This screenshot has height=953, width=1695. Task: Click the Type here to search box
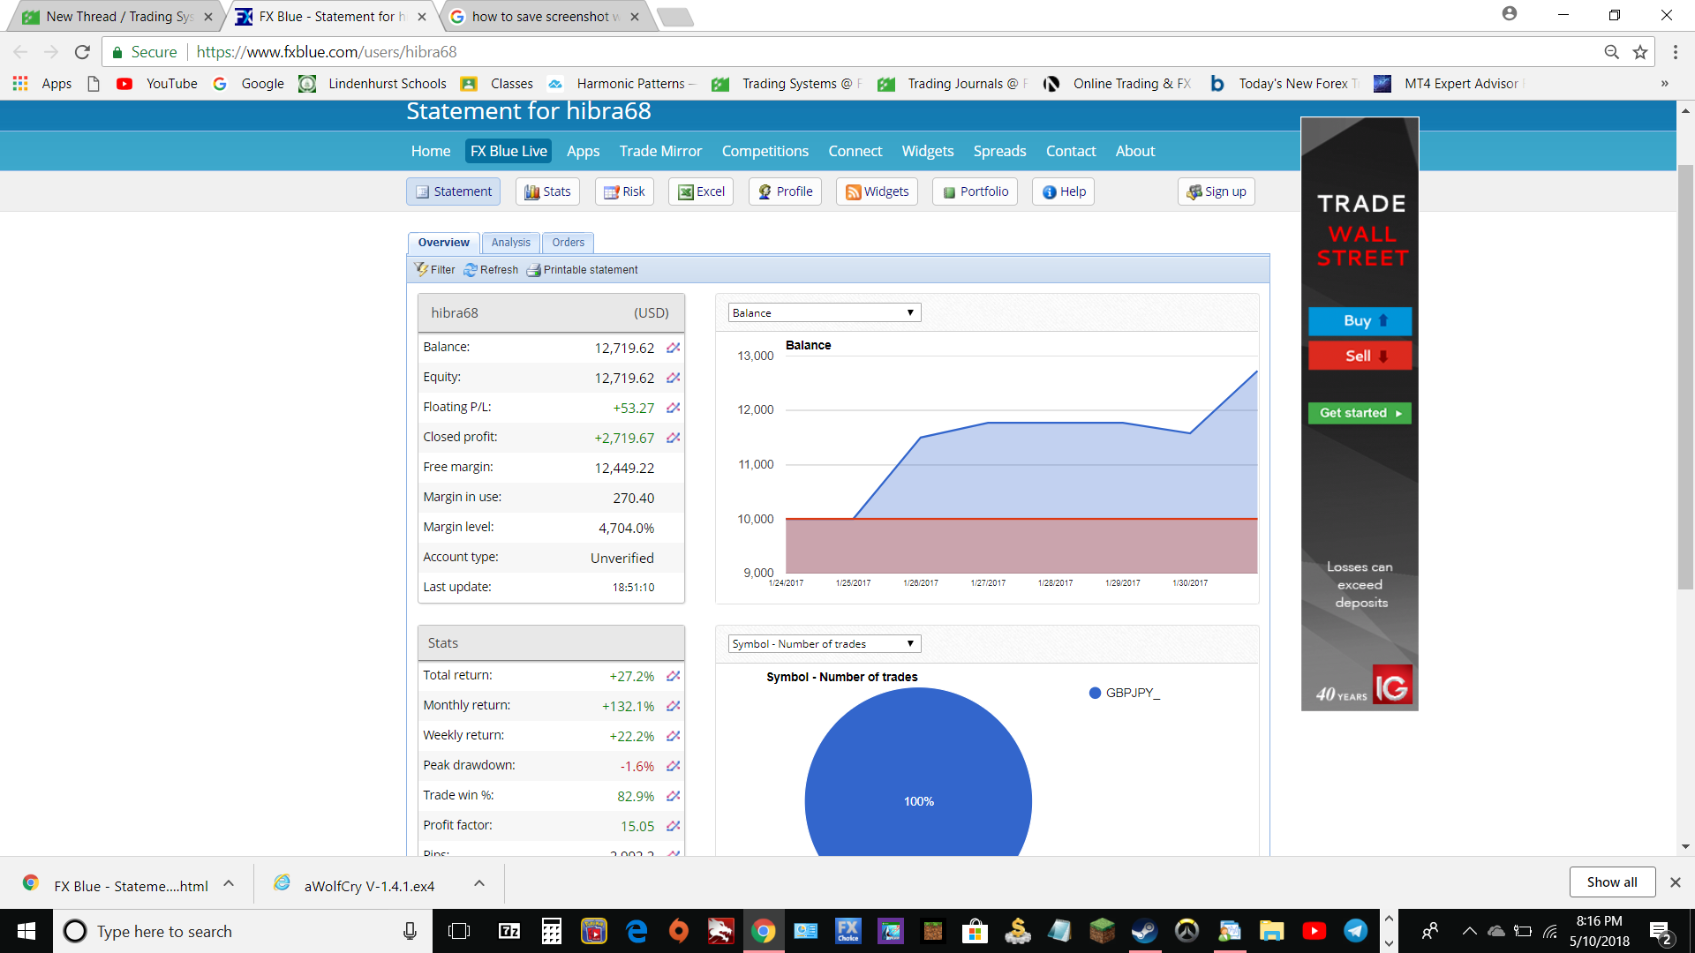242,931
